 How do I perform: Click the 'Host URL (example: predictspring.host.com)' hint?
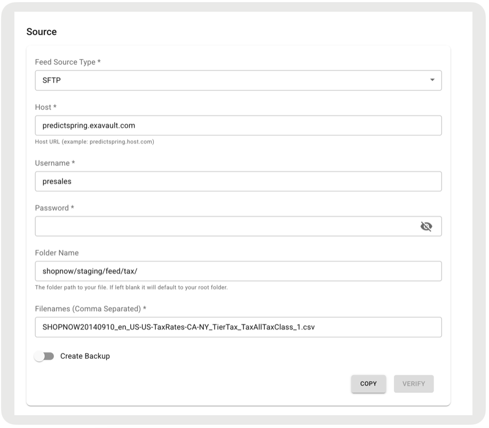tap(94, 141)
